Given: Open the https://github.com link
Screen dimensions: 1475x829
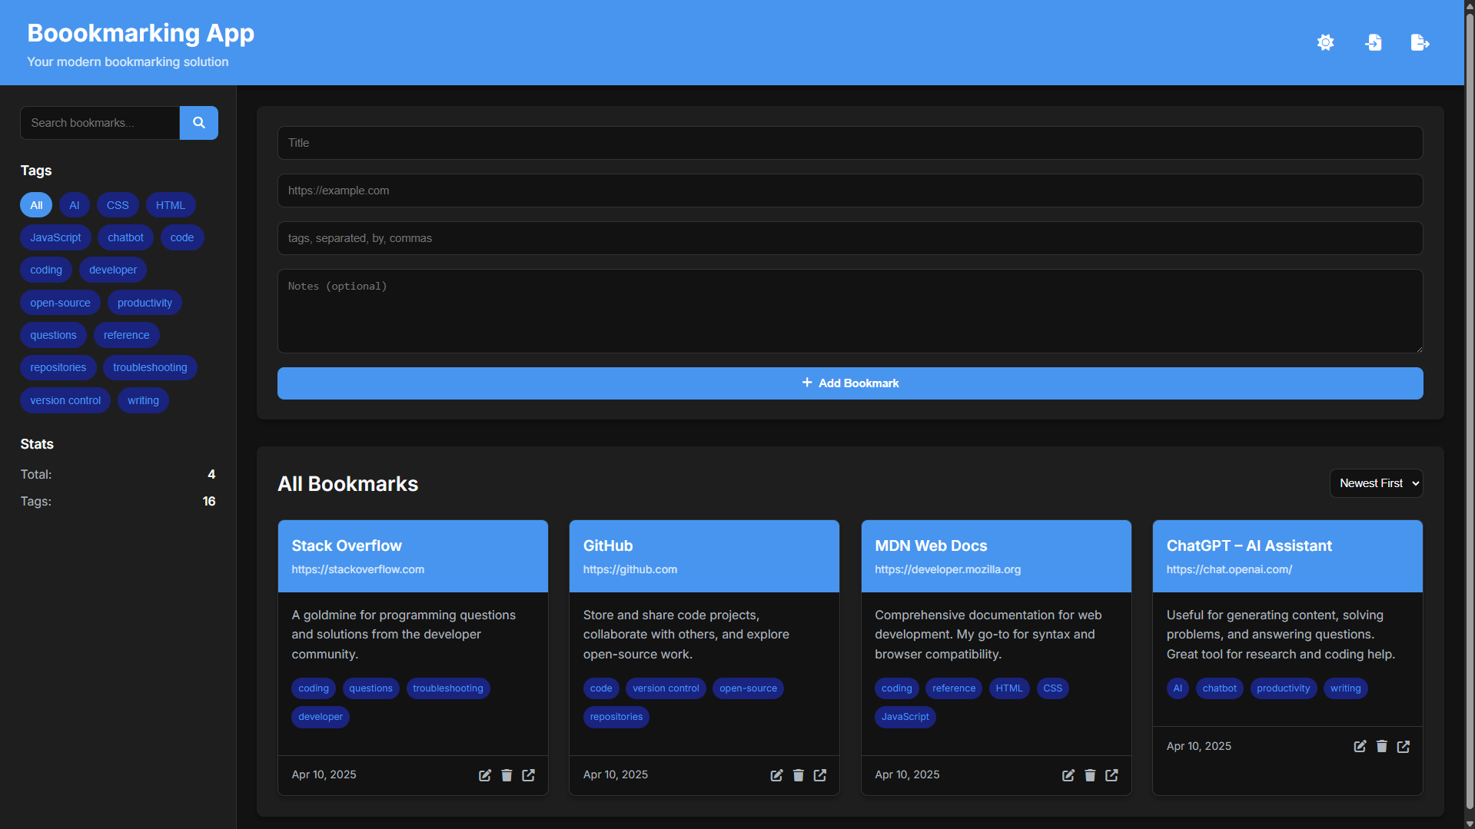Looking at the screenshot, I should point(630,569).
